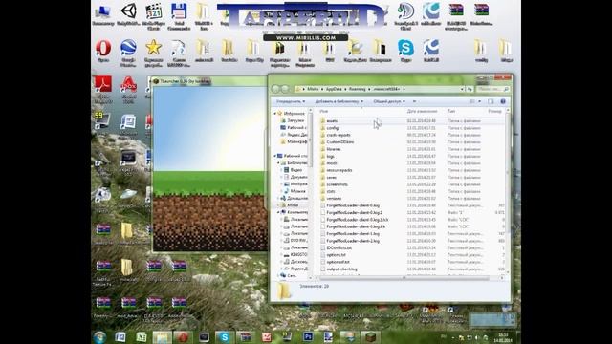Select Total Commander floppy desktop icon
Screen dimensions: 612x344
179,16
